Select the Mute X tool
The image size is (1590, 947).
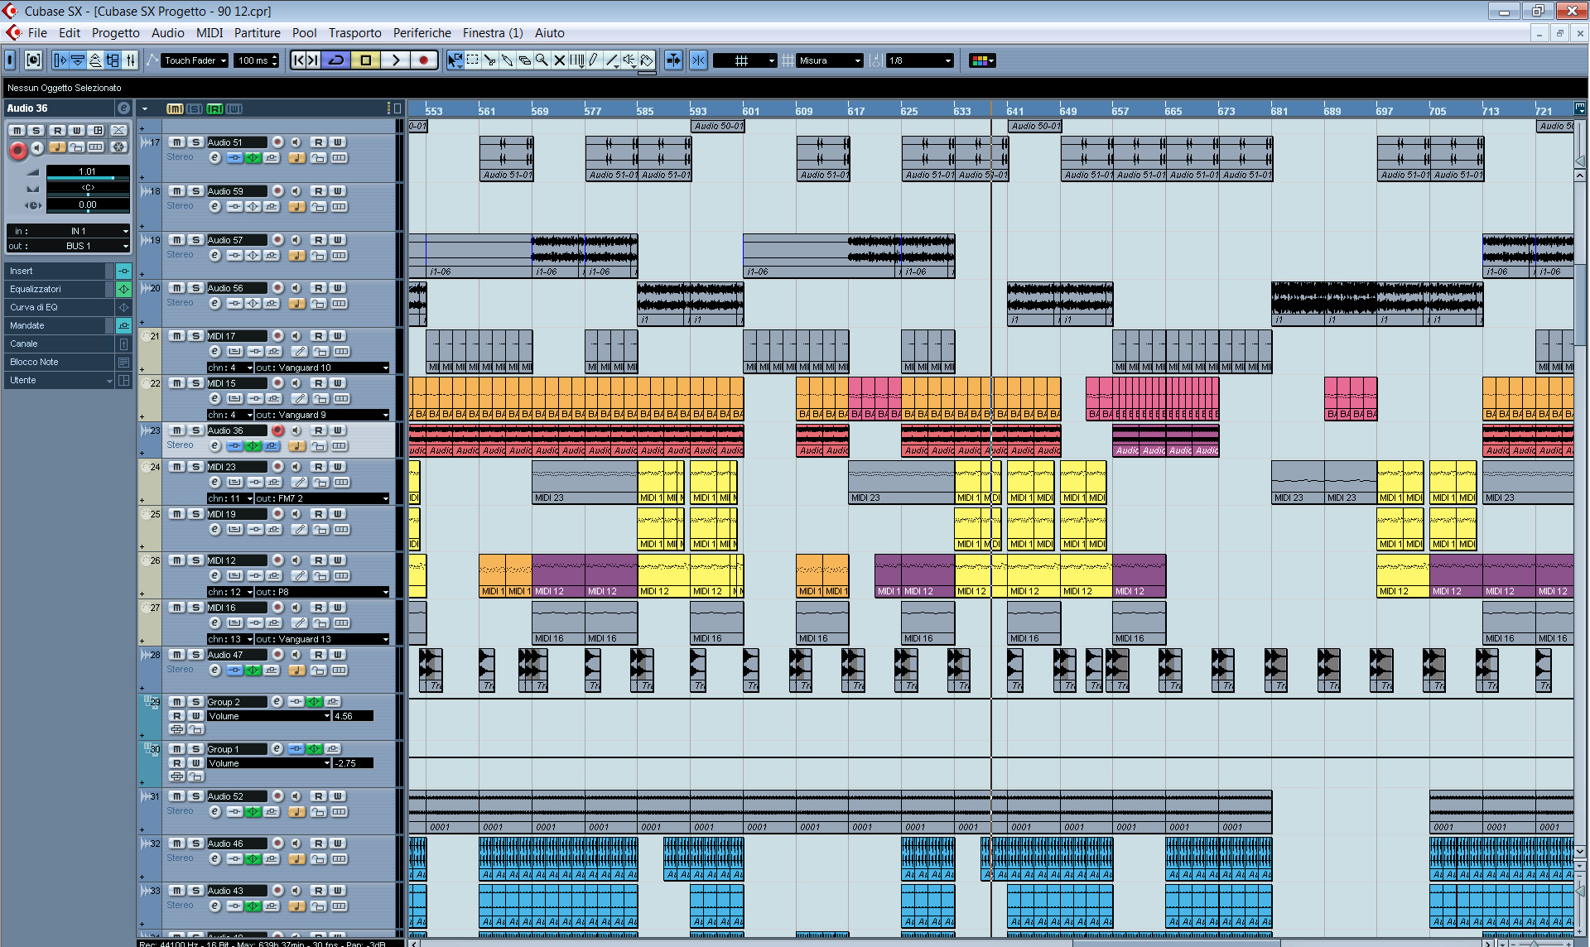(560, 60)
